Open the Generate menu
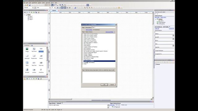Screen dimensions: 198x111 tap(48, 3)
